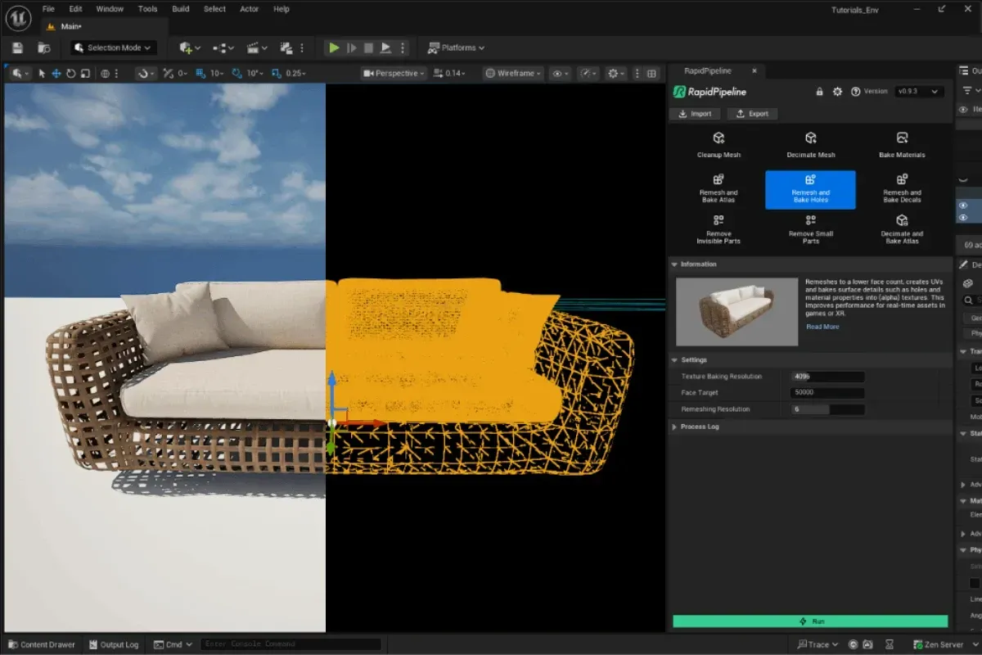Toggle the rotation grid snap icon
This screenshot has height=655, width=982.
pyautogui.click(x=237, y=74)
